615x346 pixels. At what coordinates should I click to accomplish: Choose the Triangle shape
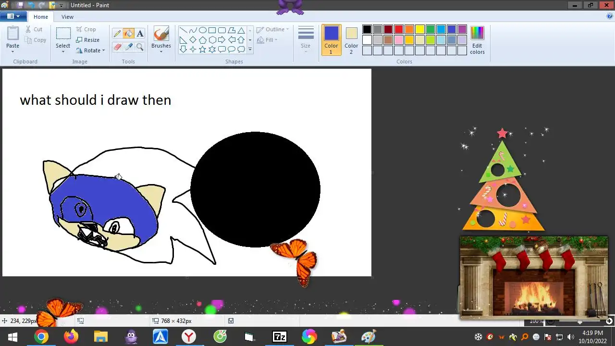click(241, 30)
